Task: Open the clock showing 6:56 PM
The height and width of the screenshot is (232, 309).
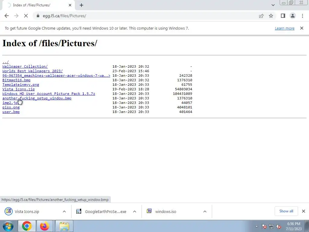Action: tap(294, 226)
